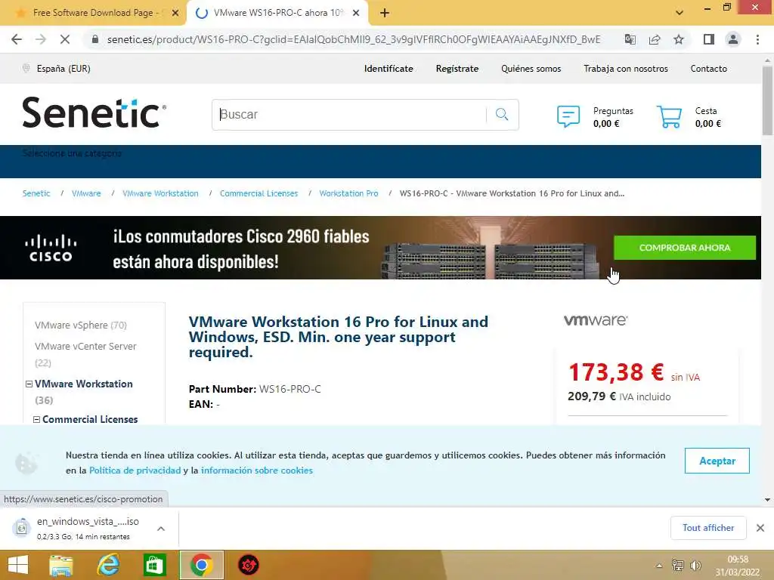The image size is (774, 580).
Task: Click the translate page icon
Action: [x=630, y=39]
